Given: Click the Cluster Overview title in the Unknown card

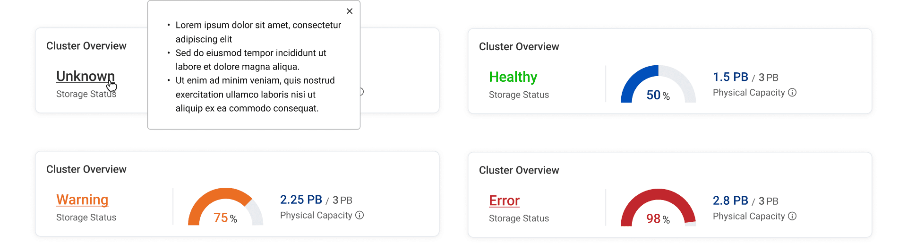Looking at the screenshot, I should 86,46.
